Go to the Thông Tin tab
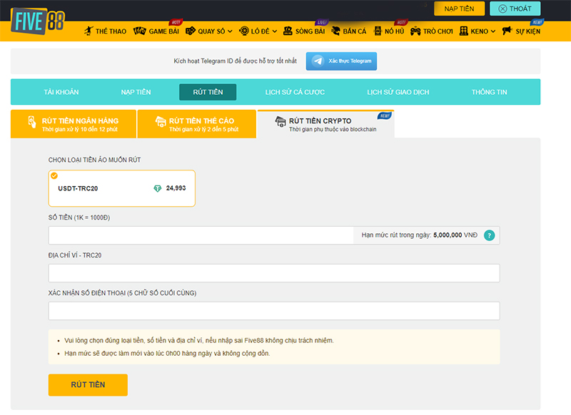Image resolution: width=571 pixels, height=415 pixels. click(x=489, y=92)
